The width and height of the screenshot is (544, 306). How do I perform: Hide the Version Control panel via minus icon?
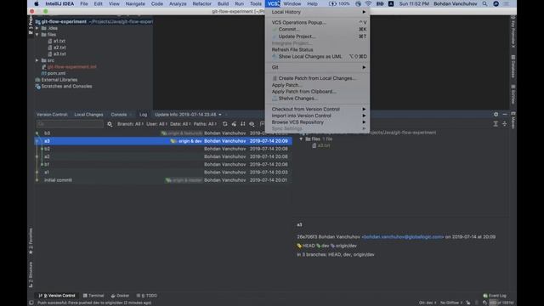(505, 114)
